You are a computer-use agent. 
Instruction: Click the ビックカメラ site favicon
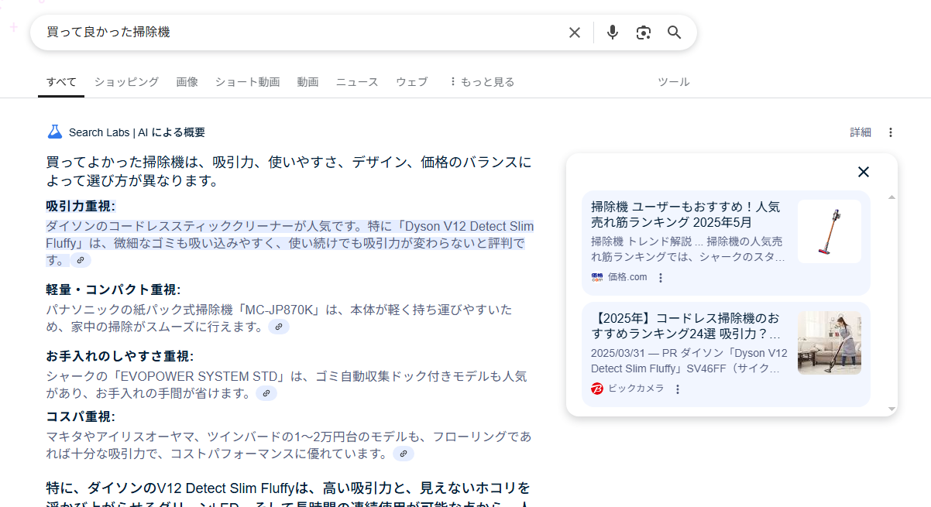597,389
